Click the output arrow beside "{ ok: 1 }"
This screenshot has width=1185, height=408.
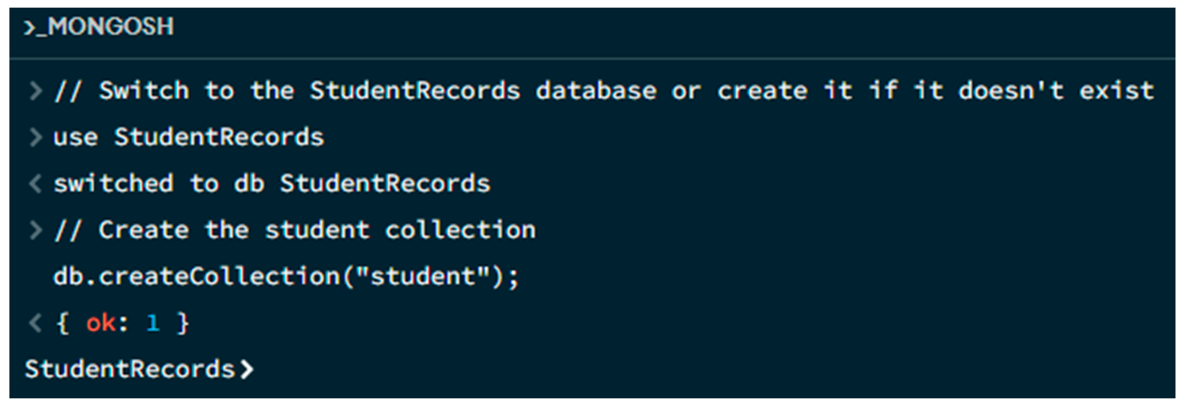click(x=35, y=323)
